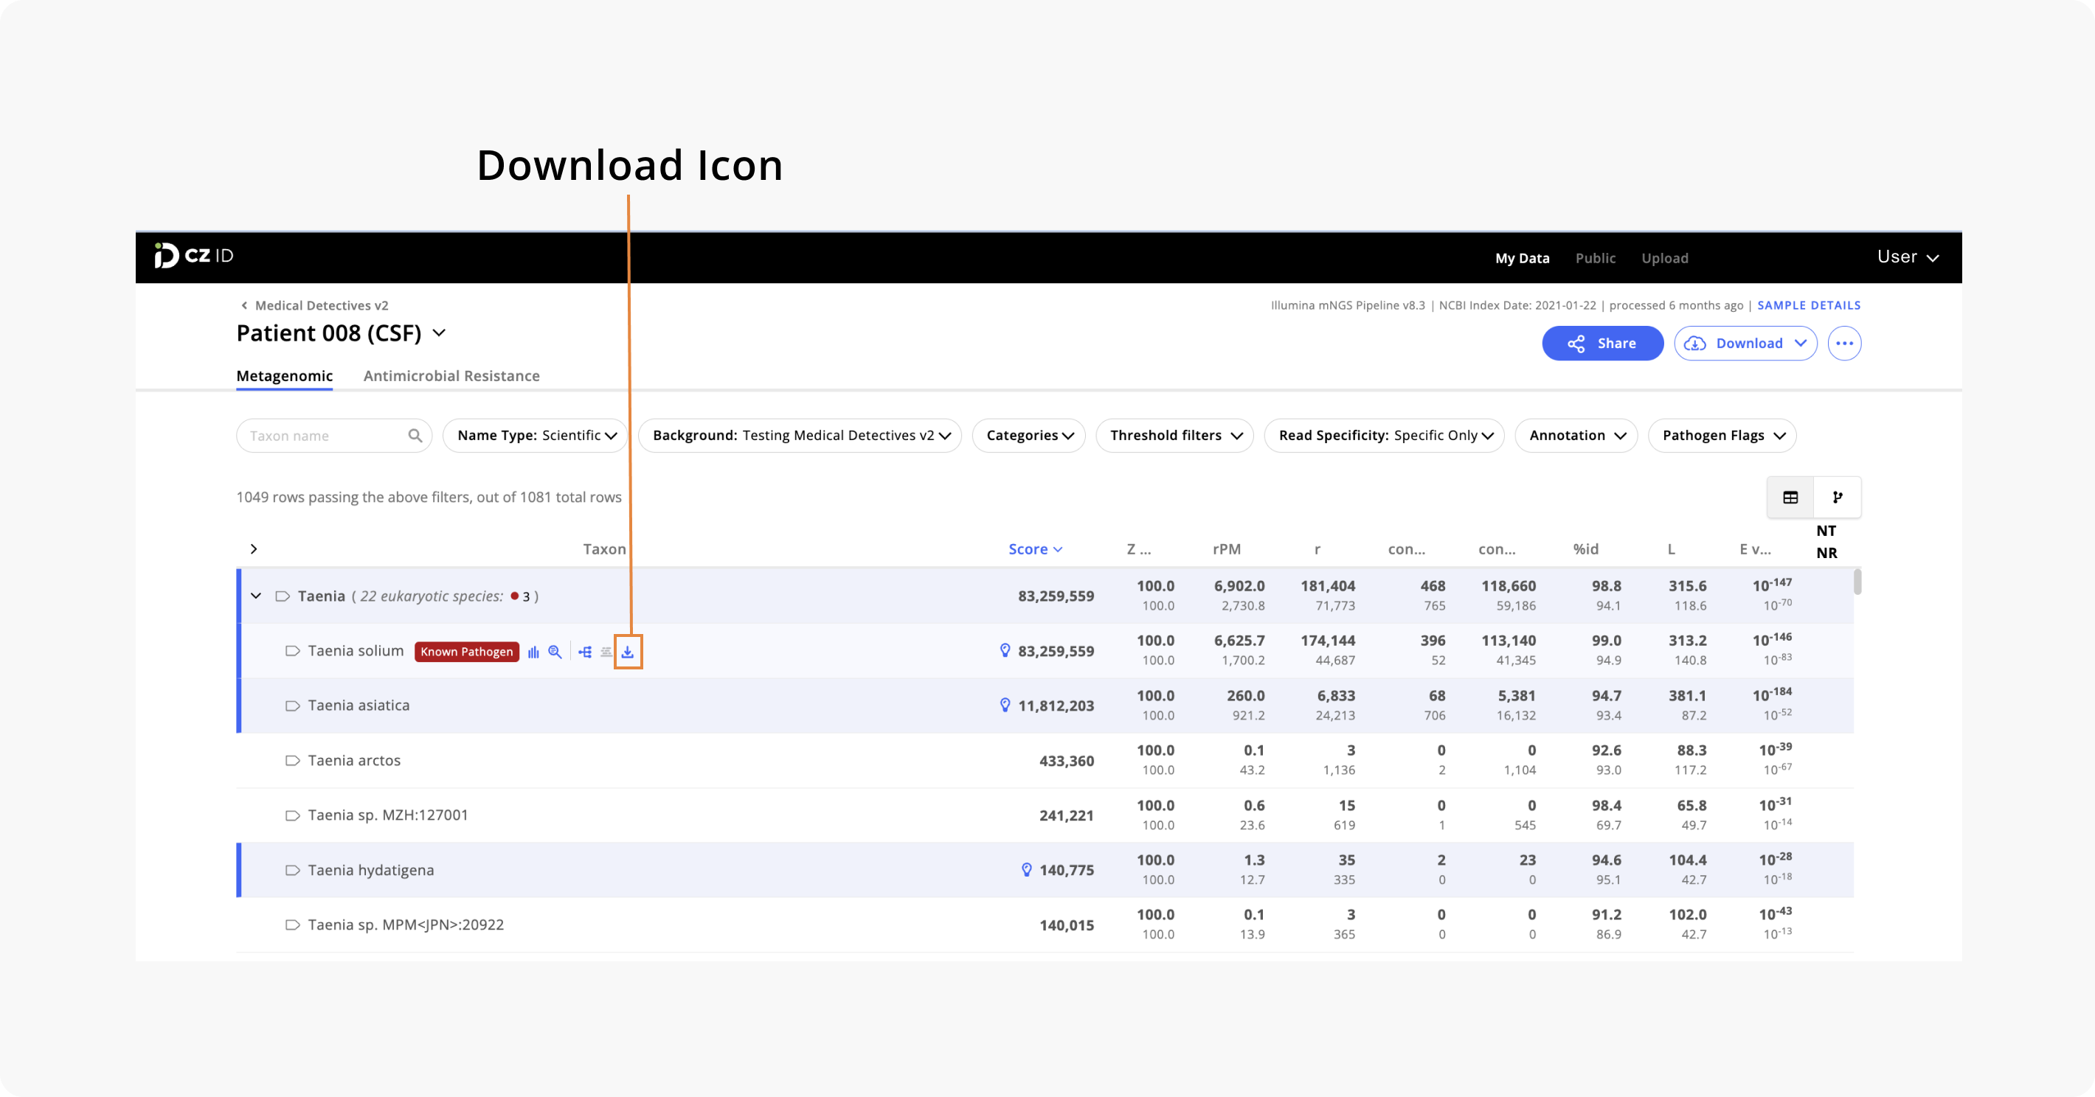Go to My Data in navigation
The image size is (2095, 1097).
[1522, 257]
